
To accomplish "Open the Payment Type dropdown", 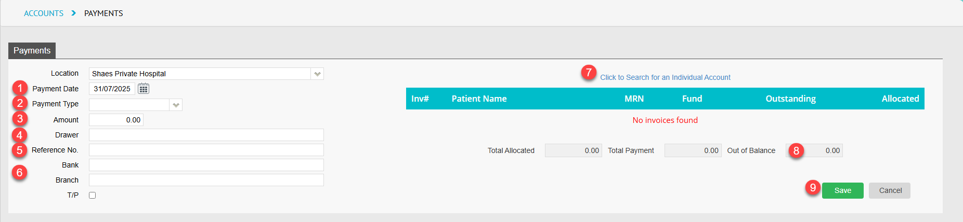I will coord(136,105).
